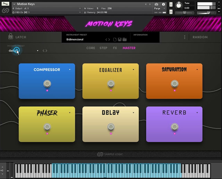This screenshot has width=222, height=179.
Task: Click the Tune value 0.00 field
Action: pos(187,8)
